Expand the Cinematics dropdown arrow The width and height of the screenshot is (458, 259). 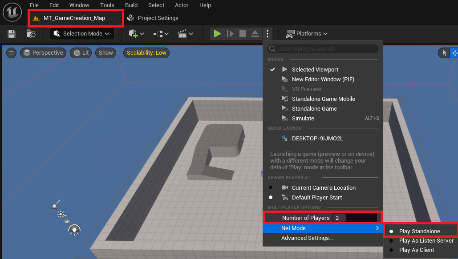click(191, 34)
